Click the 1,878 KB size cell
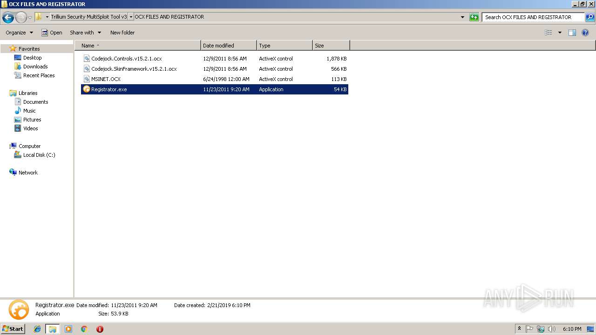This screenshot has height=335, width=596. [x=337, y=59]
